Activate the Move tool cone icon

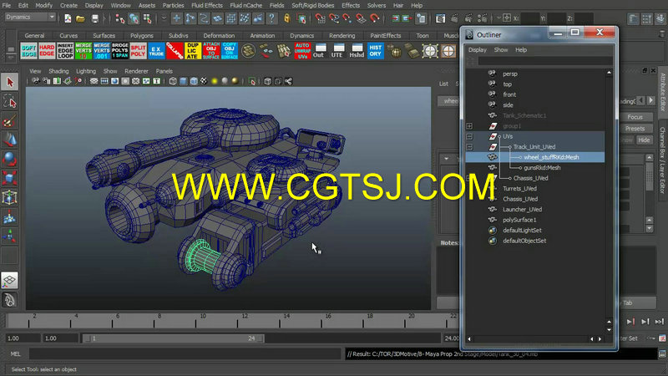9,140
